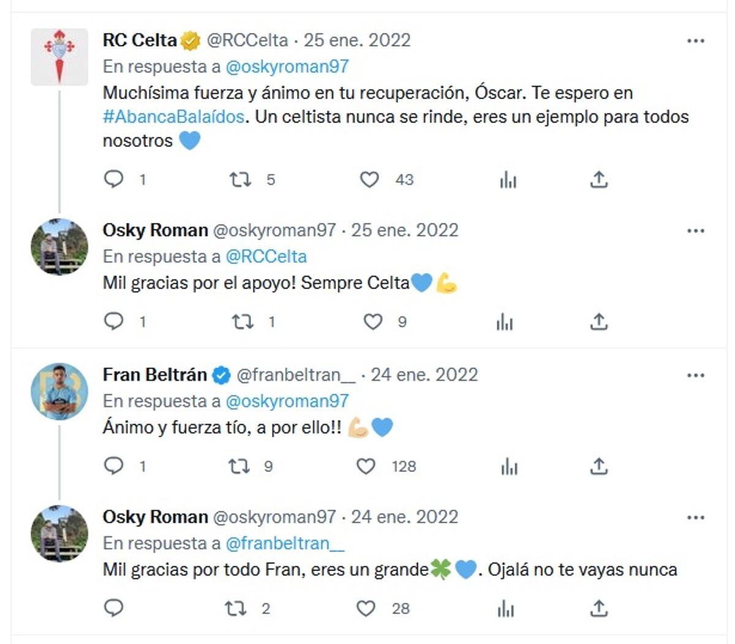Open the share menu on RC Celta's tweet
The image size is (735, 644).
tap(598, 179)
